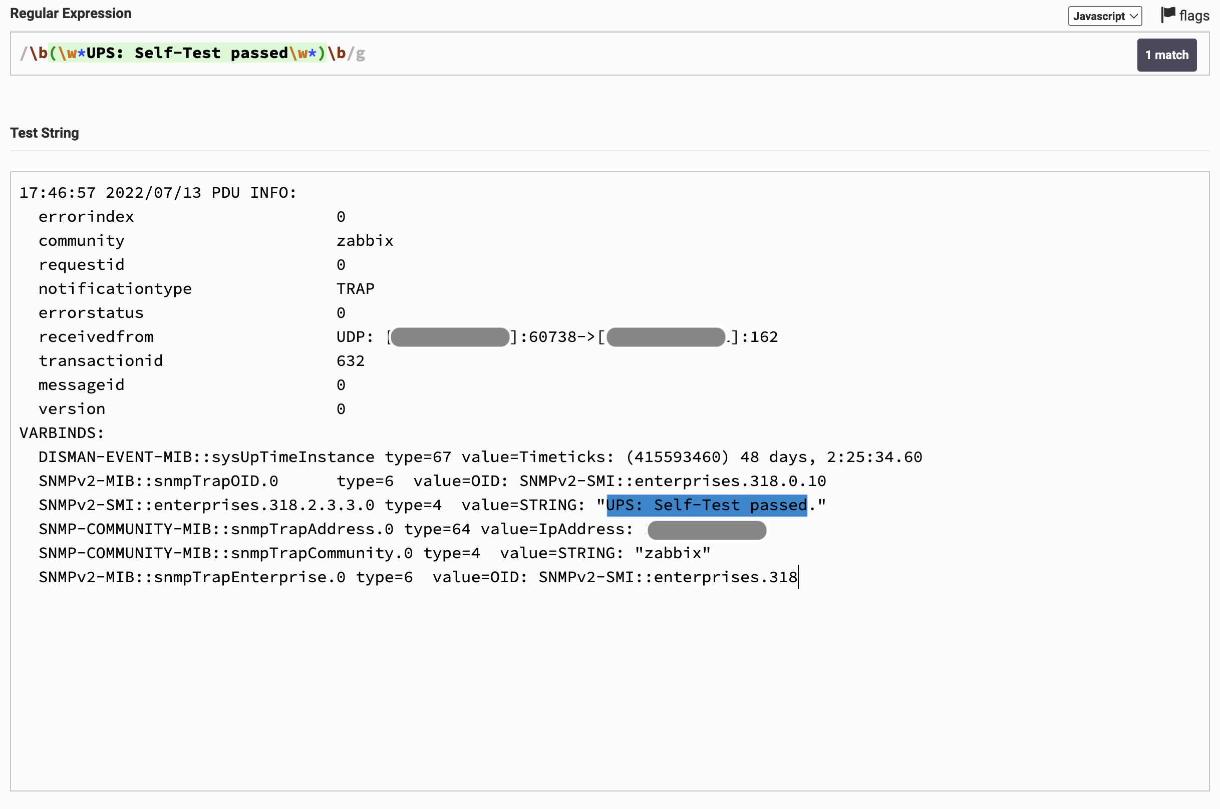The width and height of the screenshot is (1220, 809).
Task: Click the 1 match badge
Action: 1166,55
